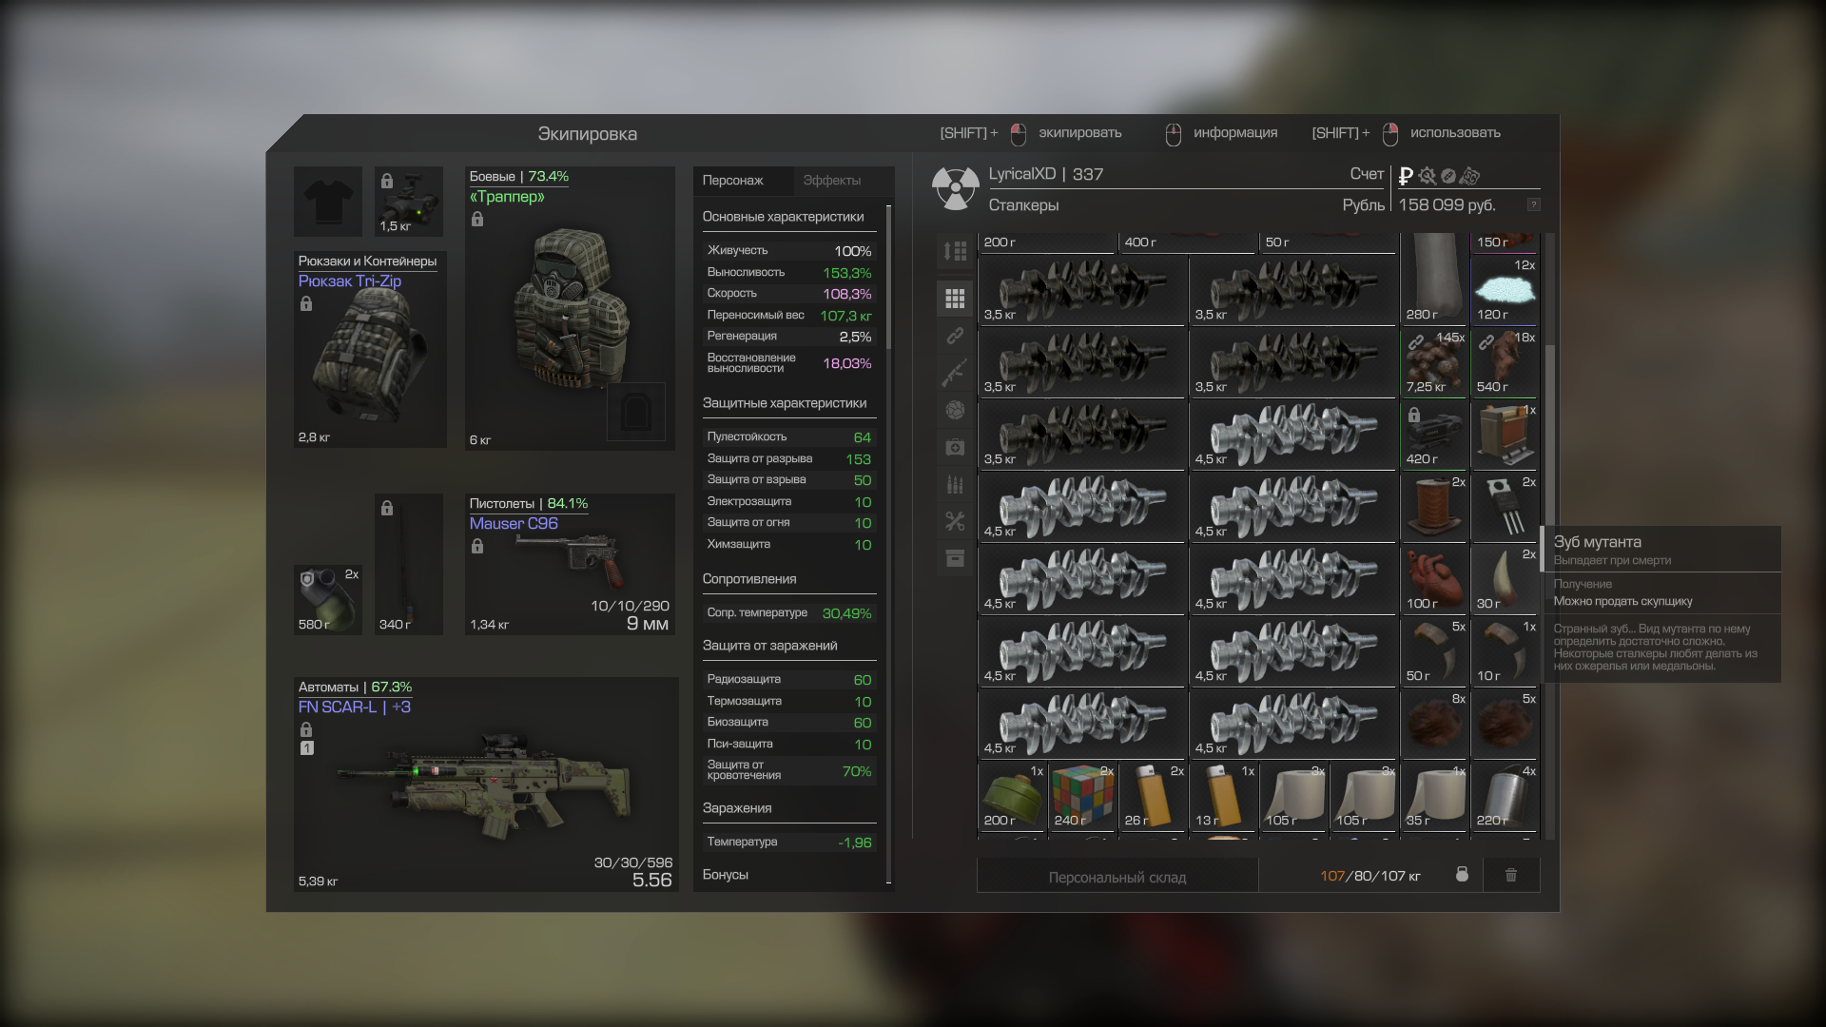Viewport: 1826px width, 1027px height.
Task: Select the locked scope item 420 г
Action: (x=1434, y=435)
